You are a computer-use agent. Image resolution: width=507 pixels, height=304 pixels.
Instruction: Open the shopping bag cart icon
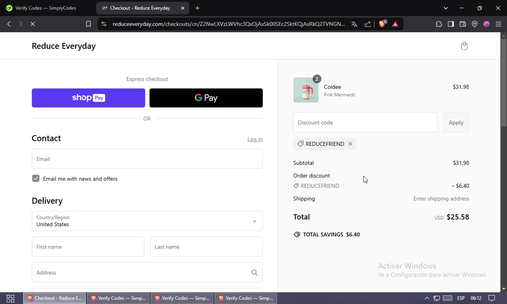click(x=464, y=46)
